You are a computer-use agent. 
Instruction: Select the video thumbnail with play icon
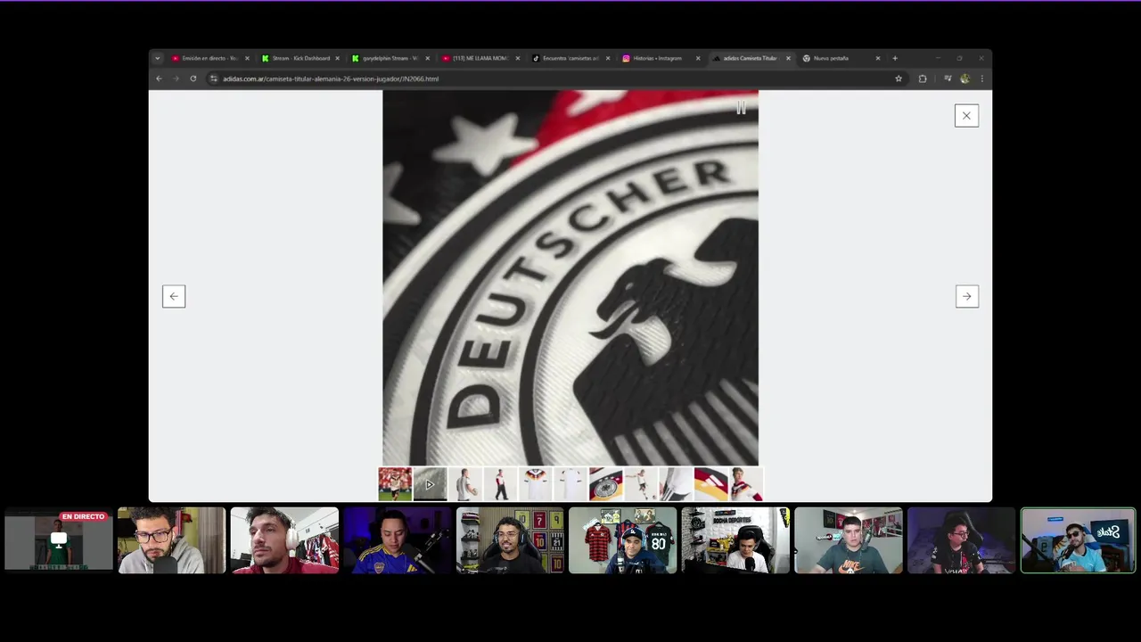(x=430, y=484)
